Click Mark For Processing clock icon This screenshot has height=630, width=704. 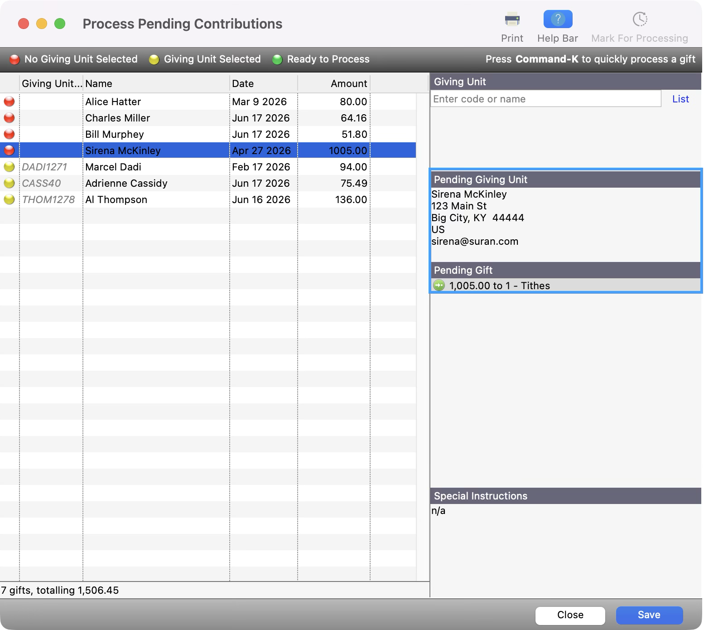(x=640, y=19)
